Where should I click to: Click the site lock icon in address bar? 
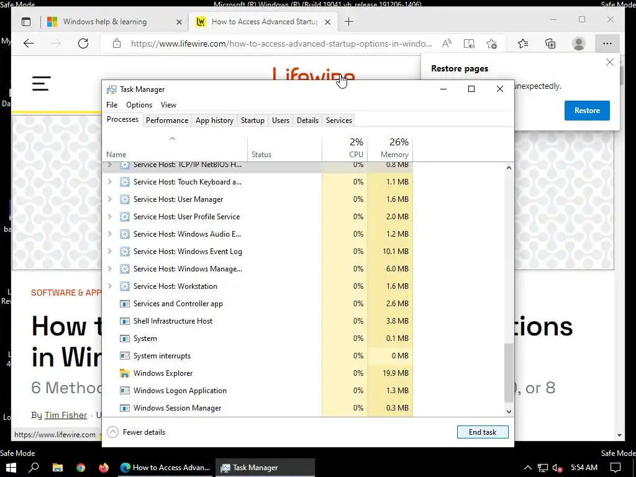point(117,43)
